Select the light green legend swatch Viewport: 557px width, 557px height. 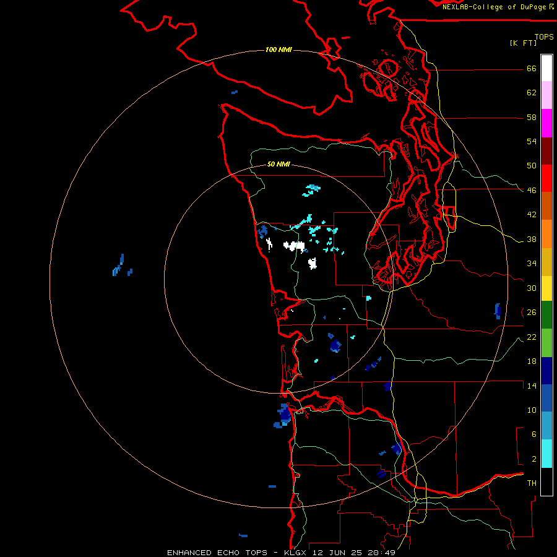546,343
